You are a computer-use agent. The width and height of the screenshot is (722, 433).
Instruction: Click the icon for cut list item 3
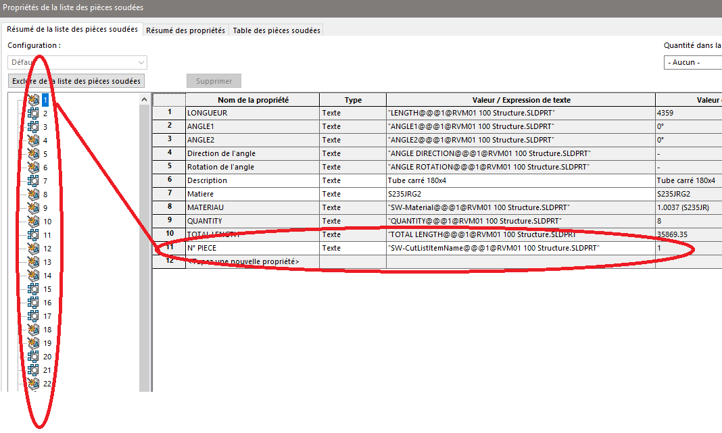click(33, 127)
